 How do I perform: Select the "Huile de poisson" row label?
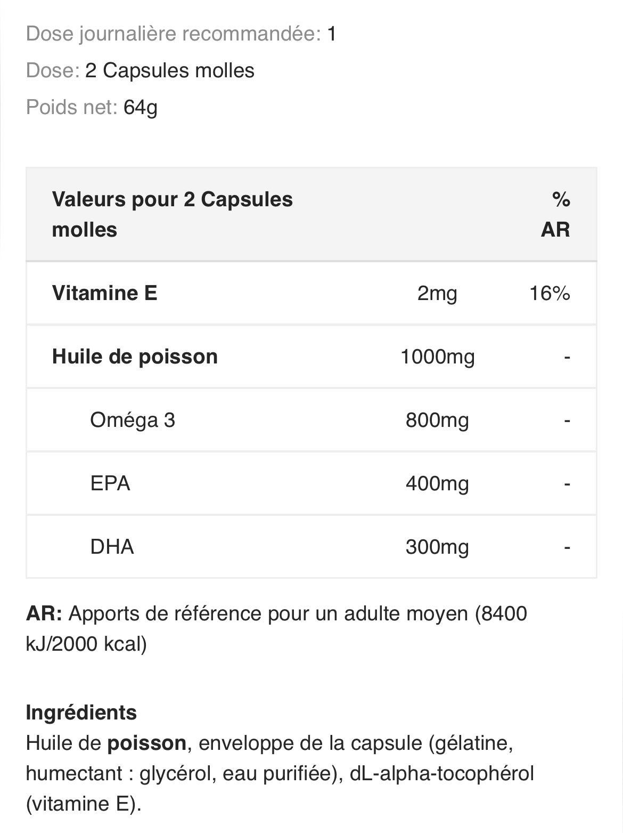[x=135, y=357]
